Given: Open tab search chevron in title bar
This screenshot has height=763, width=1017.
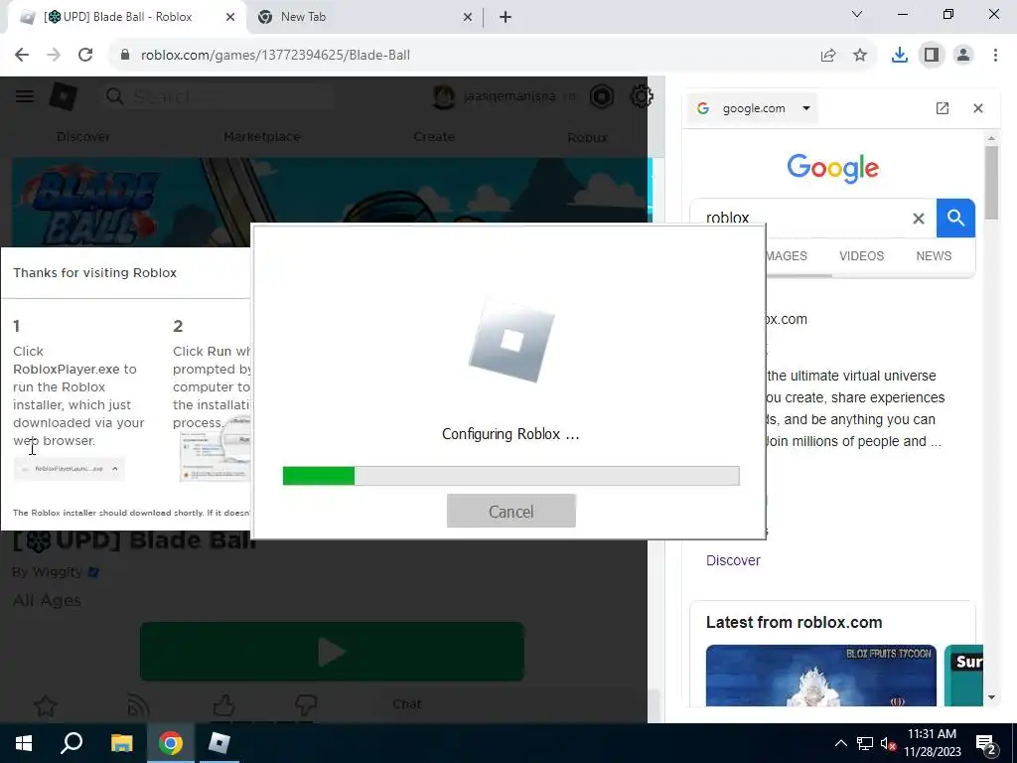Looking at the screenshot, I should (857, 14).
